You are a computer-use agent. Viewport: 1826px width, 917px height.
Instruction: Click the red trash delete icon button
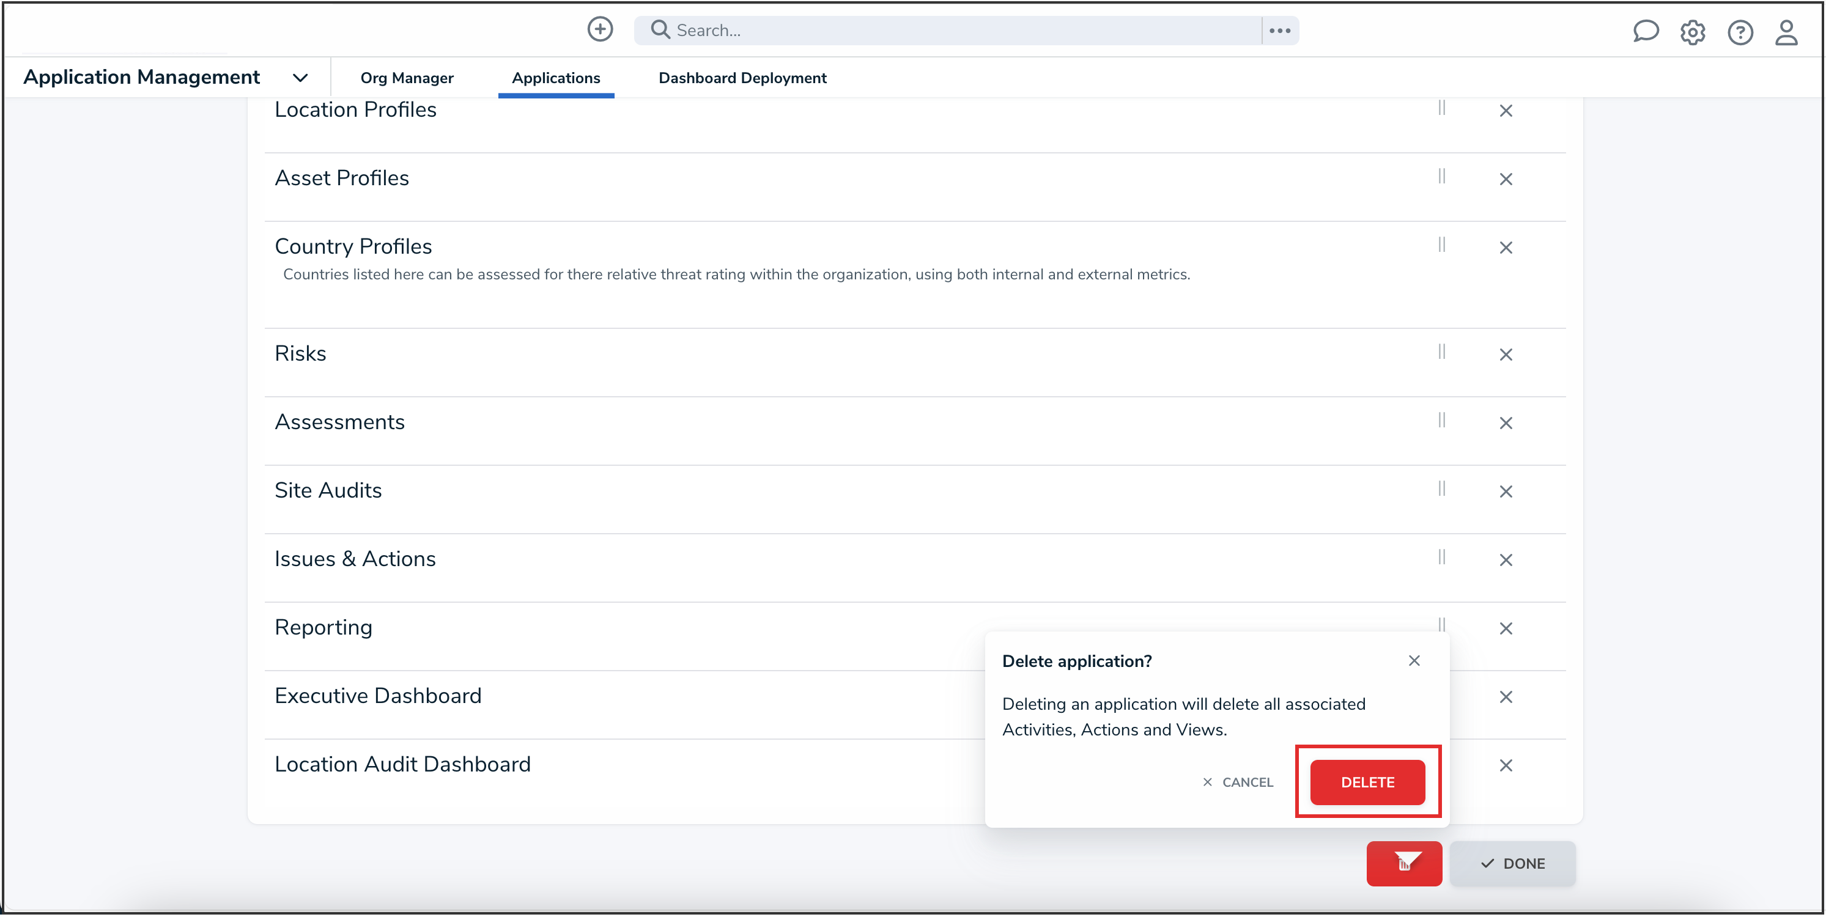point(1403,863)
